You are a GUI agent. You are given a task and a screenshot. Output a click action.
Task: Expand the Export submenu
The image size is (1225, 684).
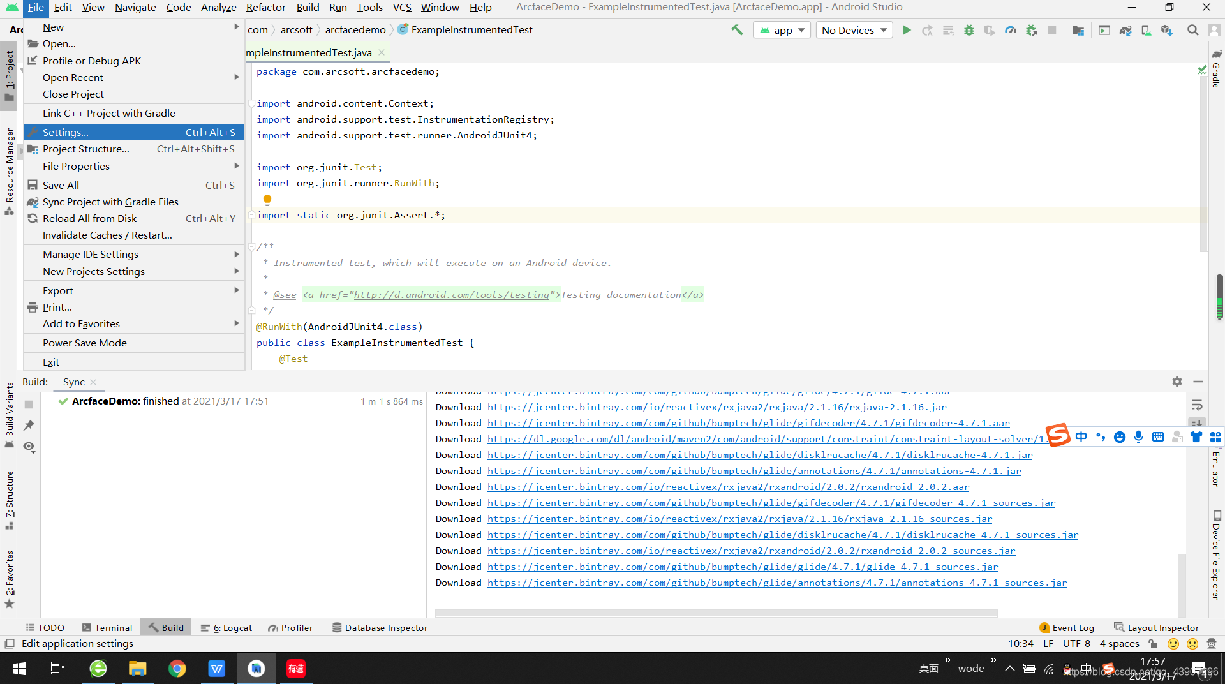point(134,290)
